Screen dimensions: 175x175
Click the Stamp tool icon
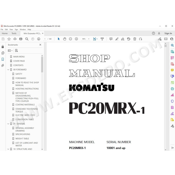pyautogui.click(x=129, y=39)
